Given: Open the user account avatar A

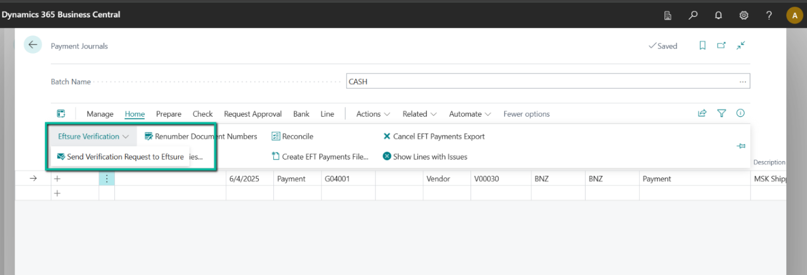Looking at the screenshot, I should pyautogui.click(x=795, y=15).
